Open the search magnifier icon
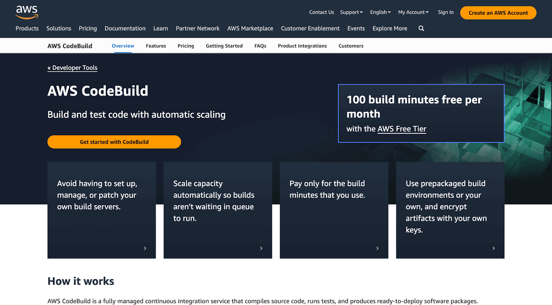Image resolution: width=552 pixels, height=305 pixels. [421, 28]
